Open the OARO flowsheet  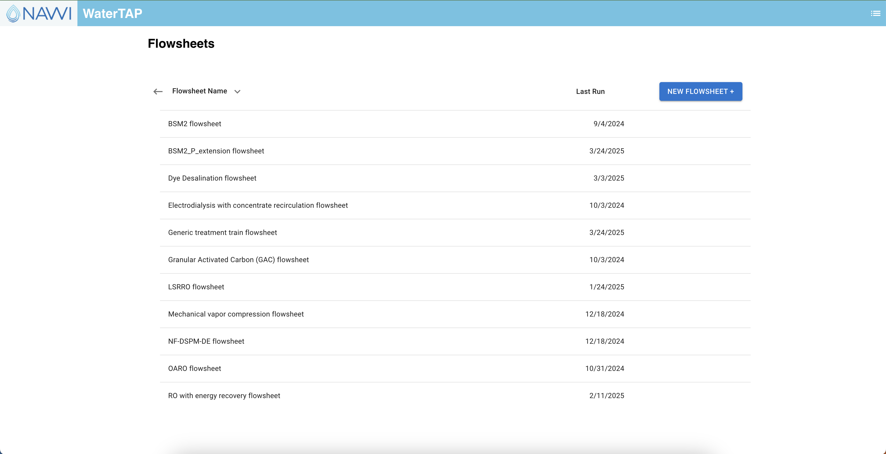pos(455,369)
